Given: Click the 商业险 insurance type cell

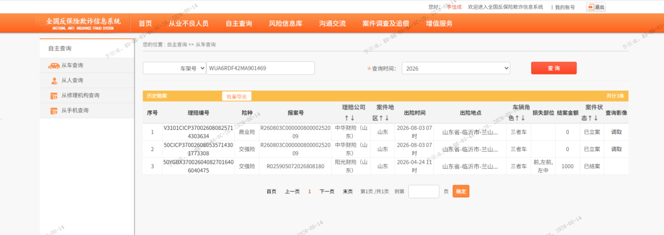Looking at the screenshot, I should (x=247, y=132).
